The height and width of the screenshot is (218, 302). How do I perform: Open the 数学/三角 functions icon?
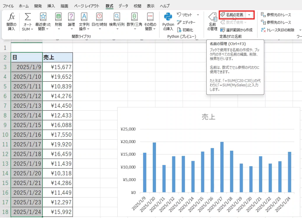pyautogui.click(x=134, y=17)
